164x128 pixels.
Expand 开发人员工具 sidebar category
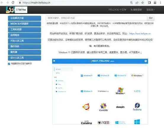click(x=25, y=41)
